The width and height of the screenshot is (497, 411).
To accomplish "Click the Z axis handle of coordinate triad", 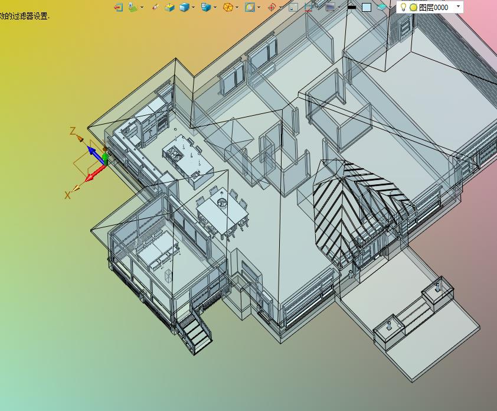I will coord(79,139).
